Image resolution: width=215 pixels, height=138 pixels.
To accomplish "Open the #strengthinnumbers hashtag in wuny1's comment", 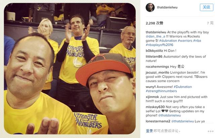I will [161, 91].
